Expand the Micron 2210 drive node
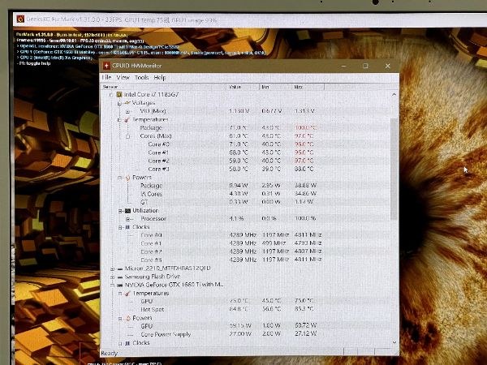487x365 pixels. tap(112, 268)
